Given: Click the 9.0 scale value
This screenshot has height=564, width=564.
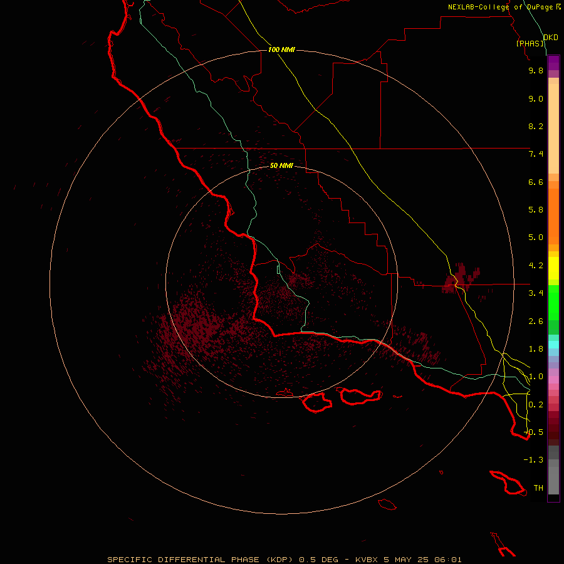Looking at the screenshot, I should 536,98.
